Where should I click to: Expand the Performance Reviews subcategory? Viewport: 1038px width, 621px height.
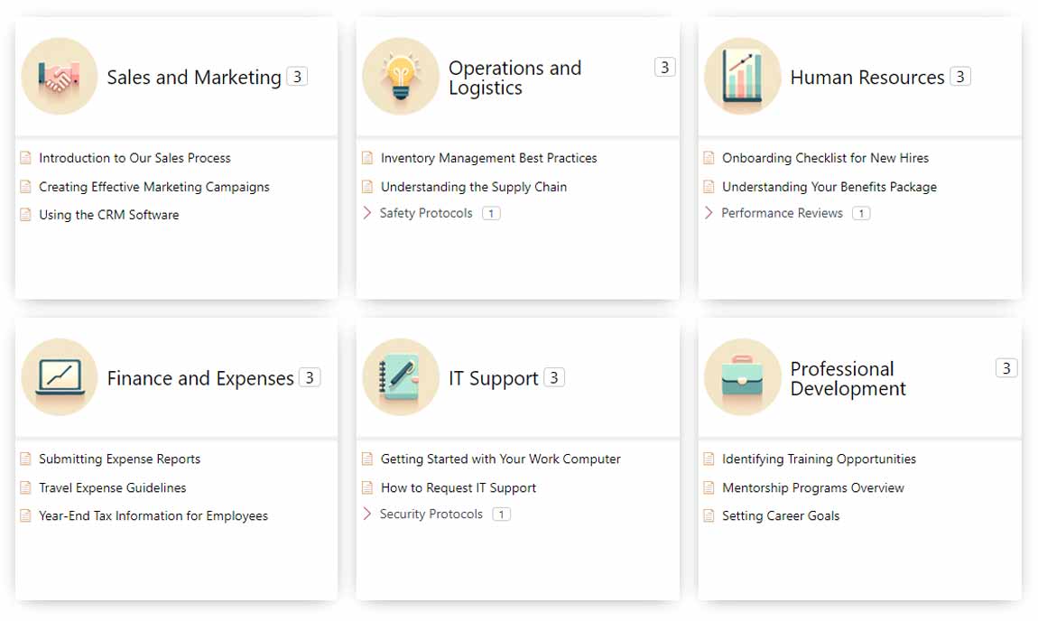tap(709, 213)
